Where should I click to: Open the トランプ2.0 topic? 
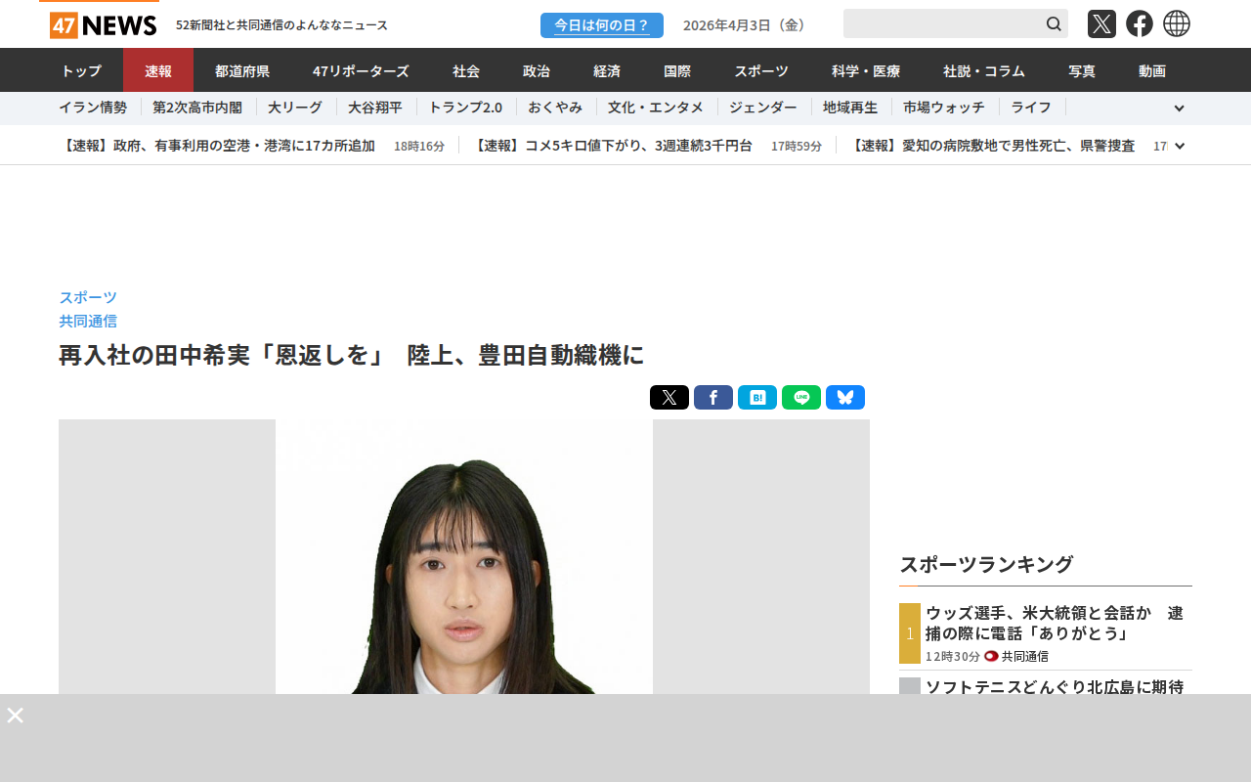point(465,108)
